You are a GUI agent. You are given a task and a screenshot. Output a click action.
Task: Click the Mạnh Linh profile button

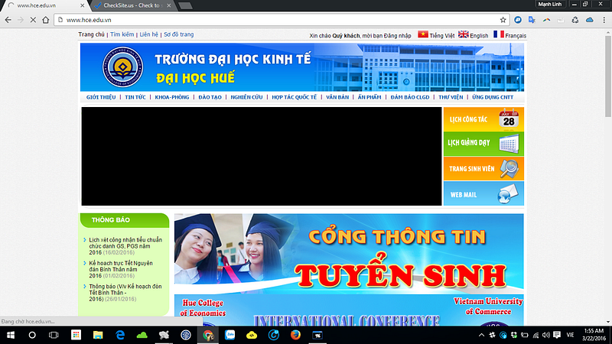pos(549,5)
